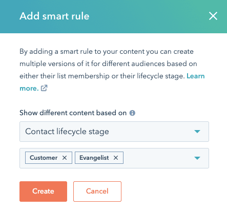This screenshot has width=227, height=213.
Task: Remove the Customer tag via its X
Action: [x=65, y=158]
